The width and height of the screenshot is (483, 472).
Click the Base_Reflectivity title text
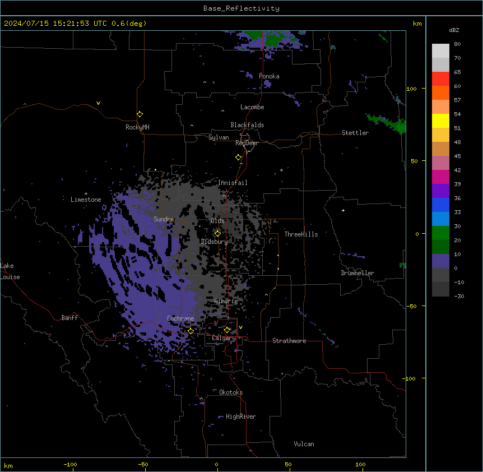pyautogui.click(x=241, y=8)
